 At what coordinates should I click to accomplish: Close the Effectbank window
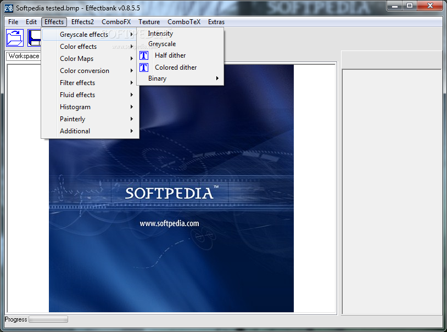click(430, 5)
